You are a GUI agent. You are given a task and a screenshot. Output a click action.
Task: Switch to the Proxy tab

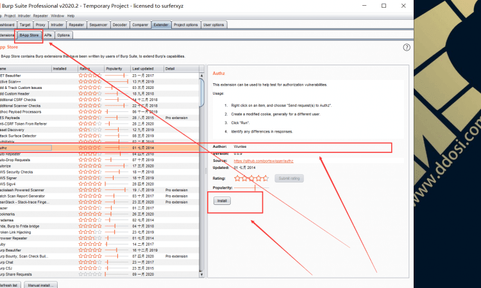pos(40,25)
